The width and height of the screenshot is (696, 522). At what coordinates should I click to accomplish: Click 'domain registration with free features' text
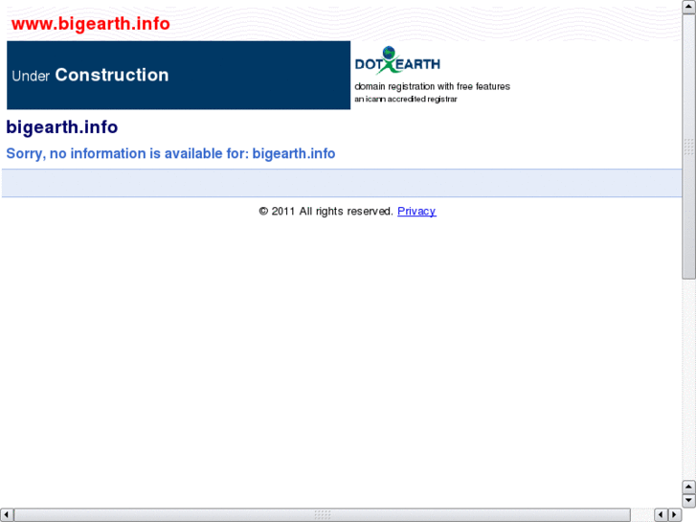pyautogui.click(x=432, y=86)
